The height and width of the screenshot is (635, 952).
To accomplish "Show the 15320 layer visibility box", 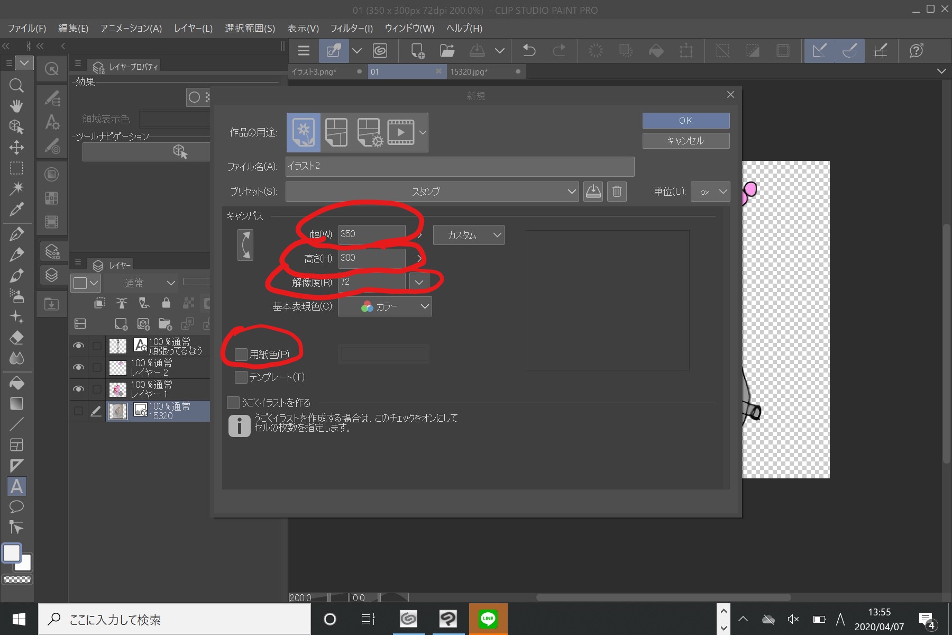I will point(78,411).
